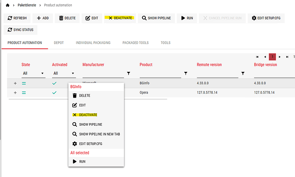The width and height of the screenshot is (295, 177).
Task: Go to the first page in pager
Action: click(x=257, y=57)
